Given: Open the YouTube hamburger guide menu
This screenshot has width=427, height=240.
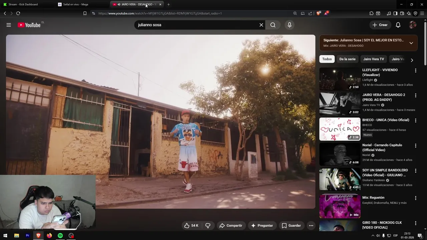Looking at the screenshot, I should click(9, 25).
